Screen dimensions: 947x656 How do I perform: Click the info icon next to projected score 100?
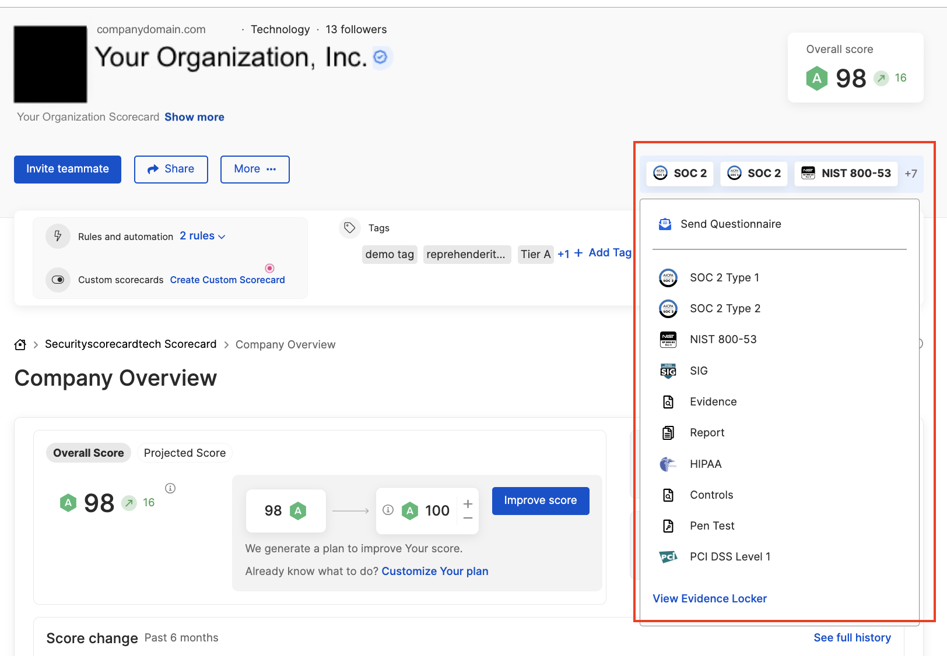pyautogui.click(x=388, y=510)
